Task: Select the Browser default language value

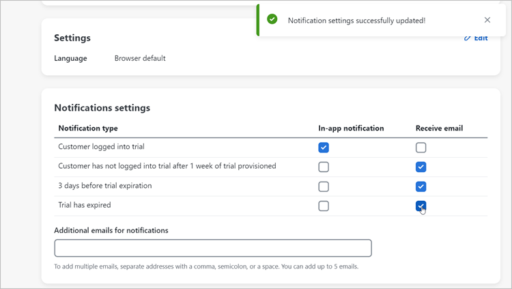Action: coord(140,58)
